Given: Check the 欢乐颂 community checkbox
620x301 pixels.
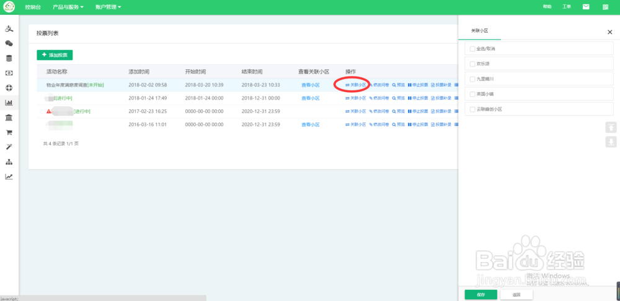Looking at the screenshot, I should click(472, 64).
